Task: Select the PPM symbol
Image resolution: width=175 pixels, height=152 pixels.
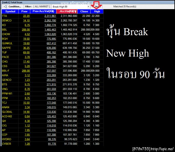Action: [x=5, y=98]
